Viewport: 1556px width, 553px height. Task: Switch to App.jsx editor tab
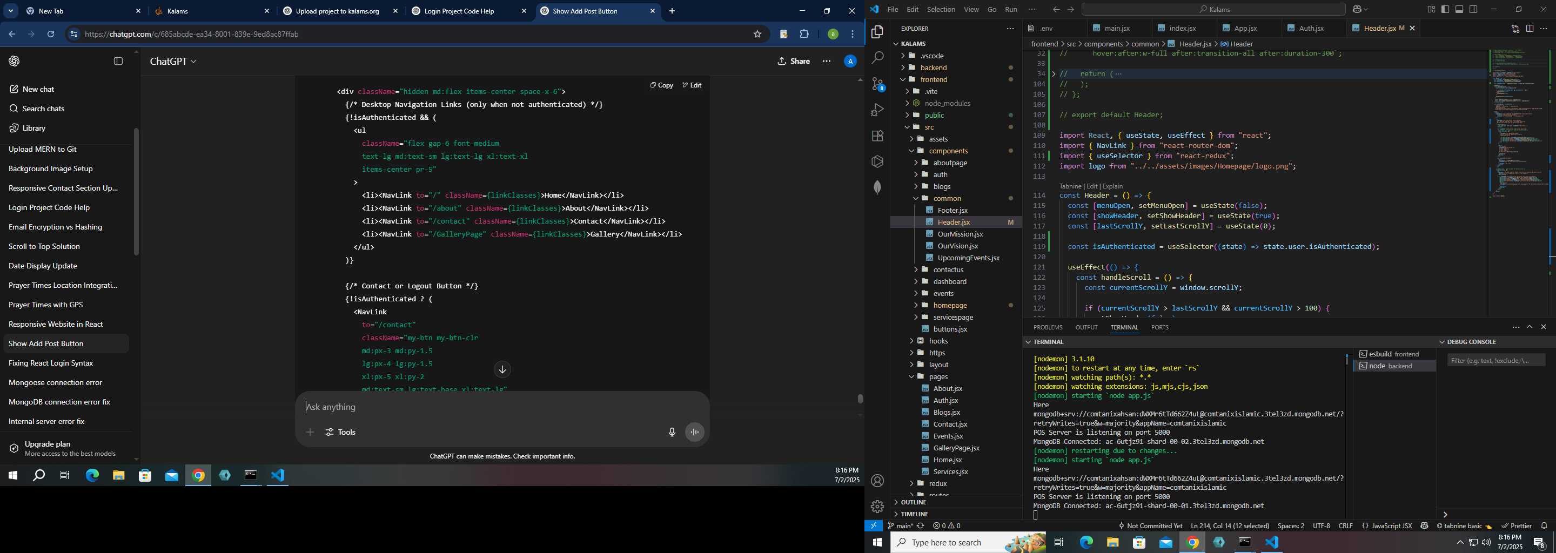click(x=1245, y=29)
